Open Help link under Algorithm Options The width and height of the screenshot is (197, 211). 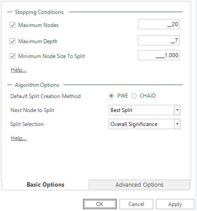(x=18, y=138)
